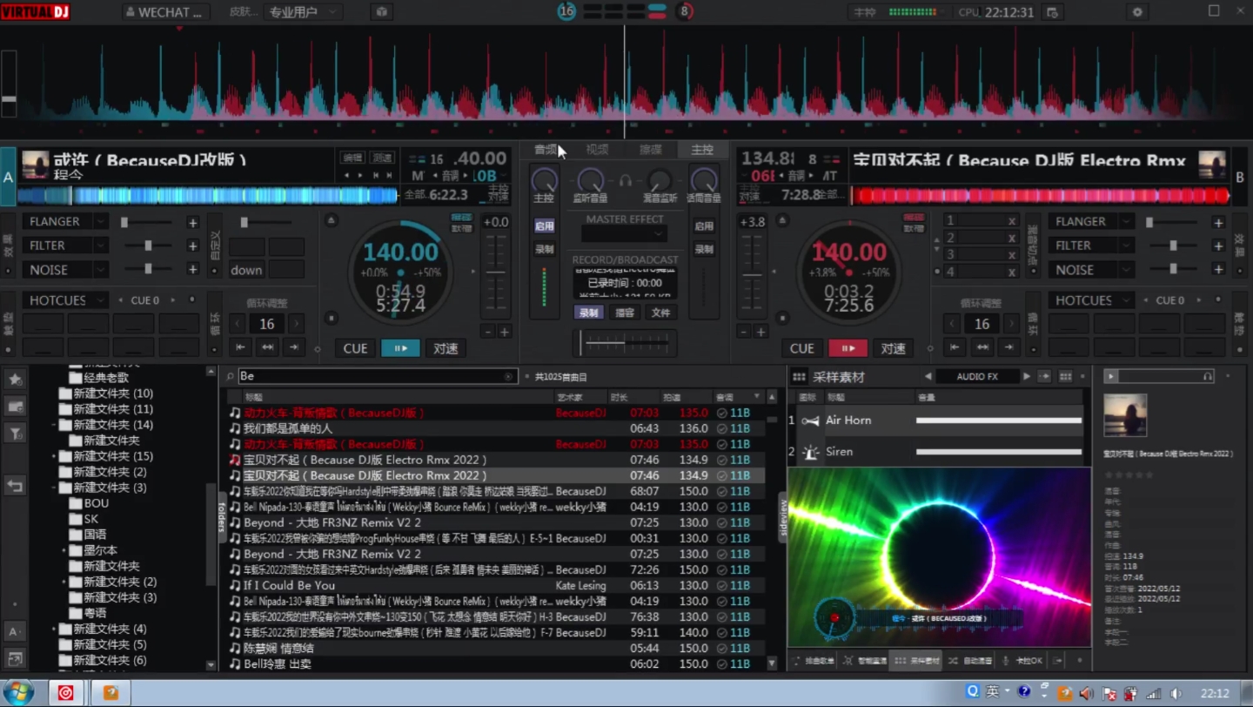The width and height of the screenshot is (1253, 707).
Task: Open favorites star in browser sidebar
Action: (15, 380)
